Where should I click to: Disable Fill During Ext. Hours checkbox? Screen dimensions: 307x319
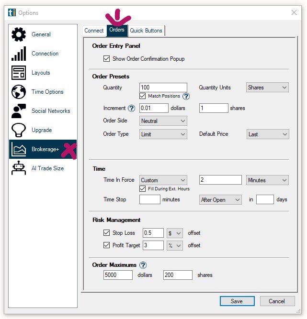(143, 188)
